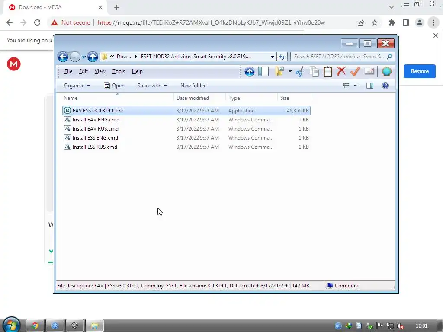Toggle Chrome side panel icon
Viewport: 443px width, 332px height.
[406, 22]
